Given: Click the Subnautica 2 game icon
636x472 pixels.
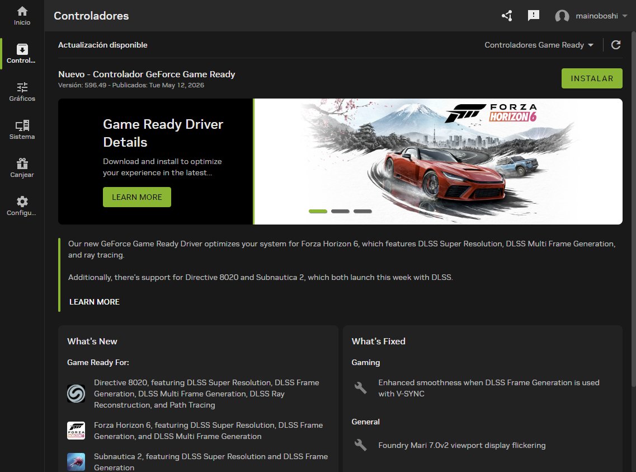Looking at the screenshot, I should pos(76,462).
